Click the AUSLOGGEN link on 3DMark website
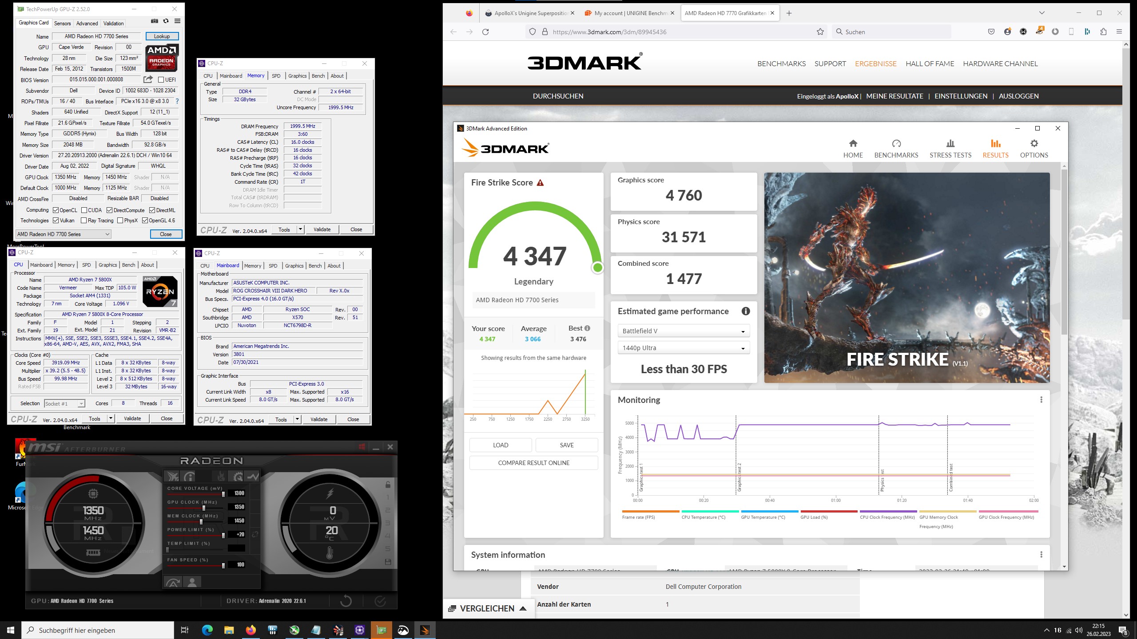Viewport: 1137px width, 639px height. [x=1018, y=96]
